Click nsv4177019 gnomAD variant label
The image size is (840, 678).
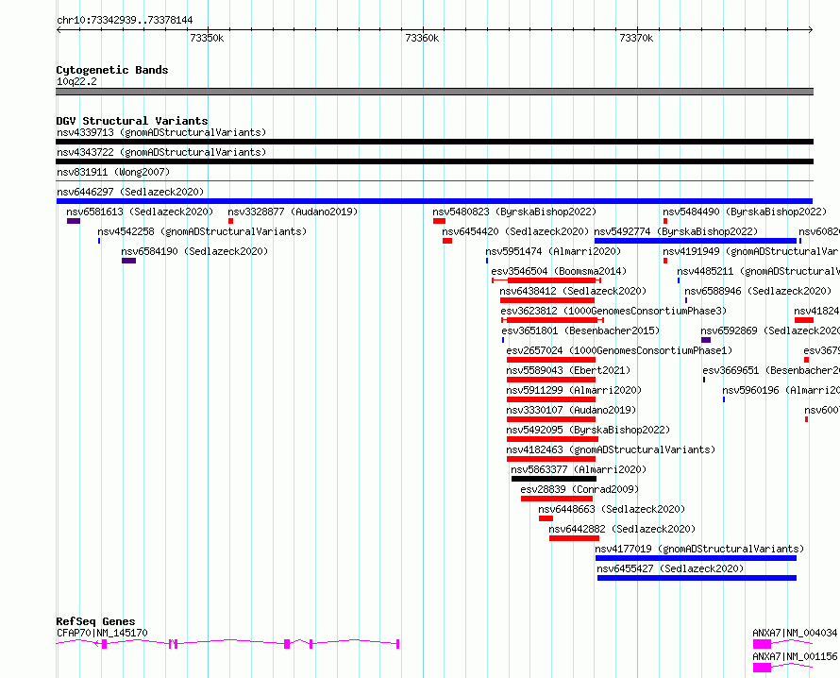click(x=699, y=549)
